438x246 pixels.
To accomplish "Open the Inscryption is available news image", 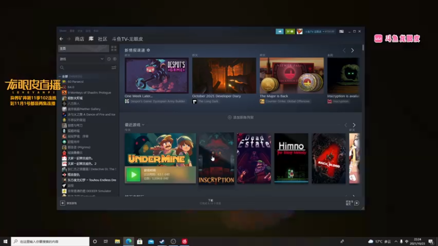I will click(x=343, y=75).
